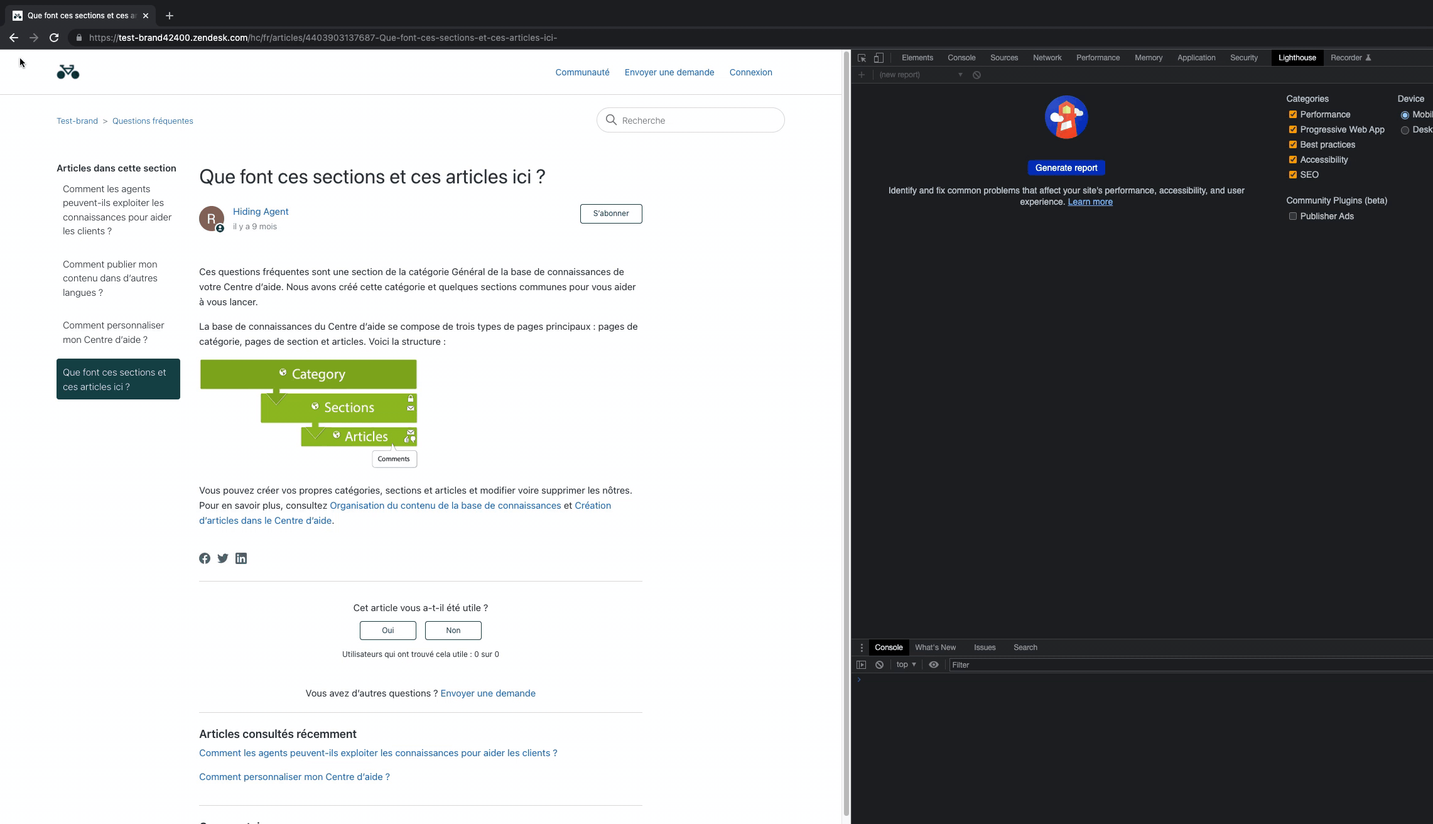Switch to the Network DevTools tab

(x=1047, y=58)
